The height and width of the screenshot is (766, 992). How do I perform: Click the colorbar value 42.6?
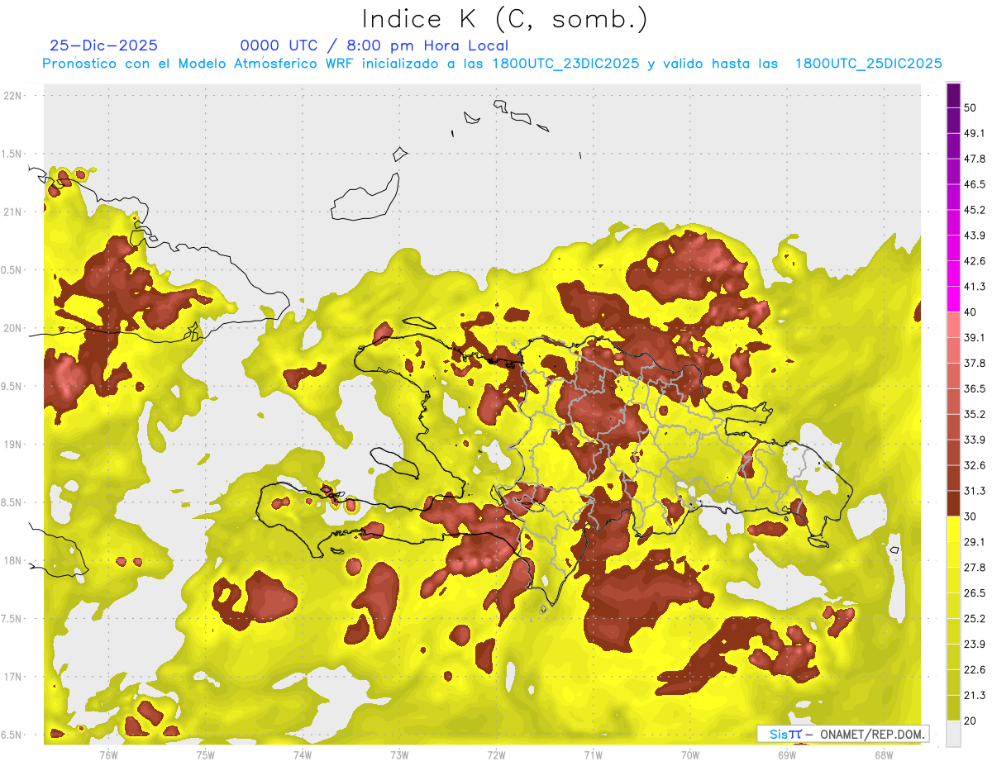(x=975, y=261)
